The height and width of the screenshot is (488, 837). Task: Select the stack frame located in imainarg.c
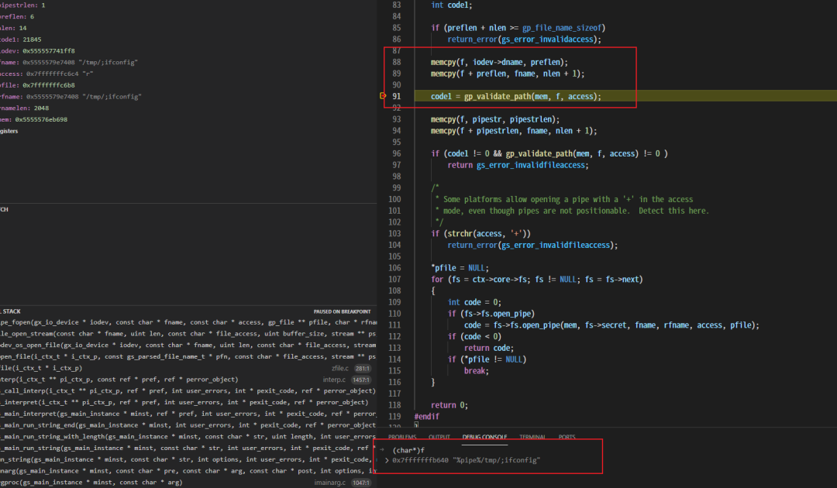tap(188, 483)
